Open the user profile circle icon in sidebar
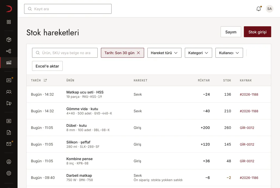The height and width of the screenshot is (188, 280). tap(9, 162)
